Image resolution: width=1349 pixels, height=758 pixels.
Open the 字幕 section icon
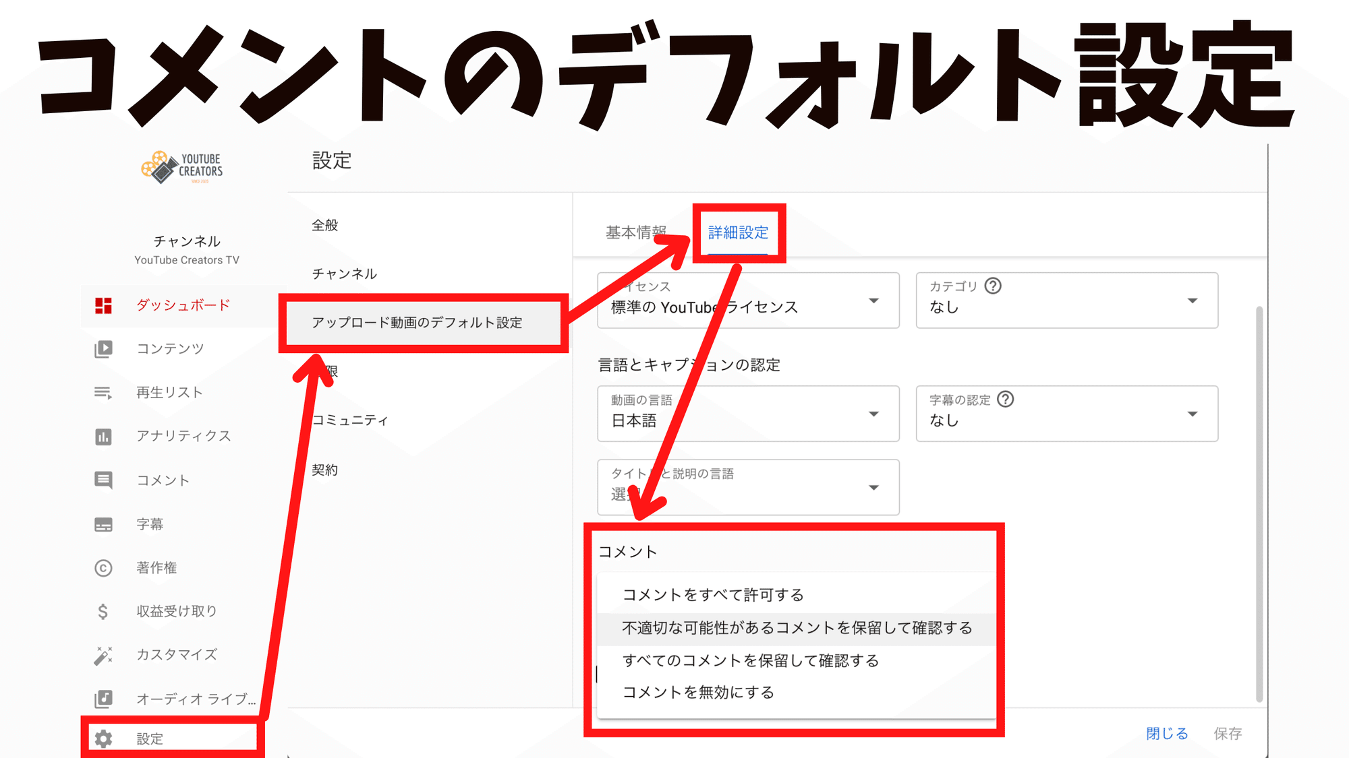click(x=103, y=524)
